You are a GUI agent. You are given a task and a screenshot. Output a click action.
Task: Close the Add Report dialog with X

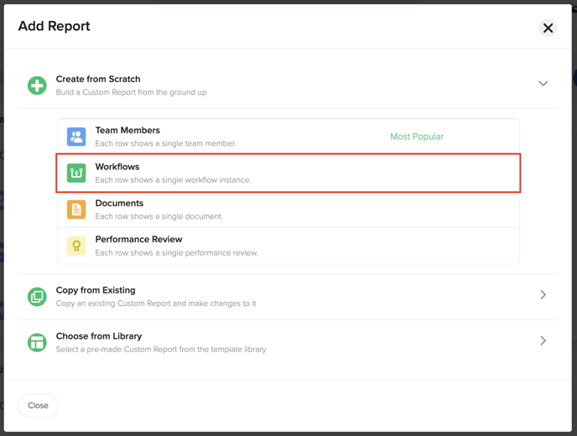coord(548,28)
